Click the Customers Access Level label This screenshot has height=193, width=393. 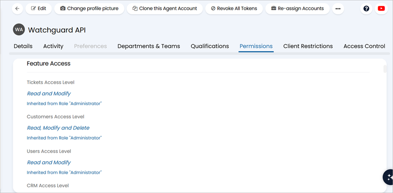[55, 117]
